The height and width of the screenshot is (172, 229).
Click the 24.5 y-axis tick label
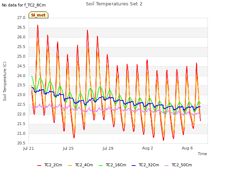point(21,66)
